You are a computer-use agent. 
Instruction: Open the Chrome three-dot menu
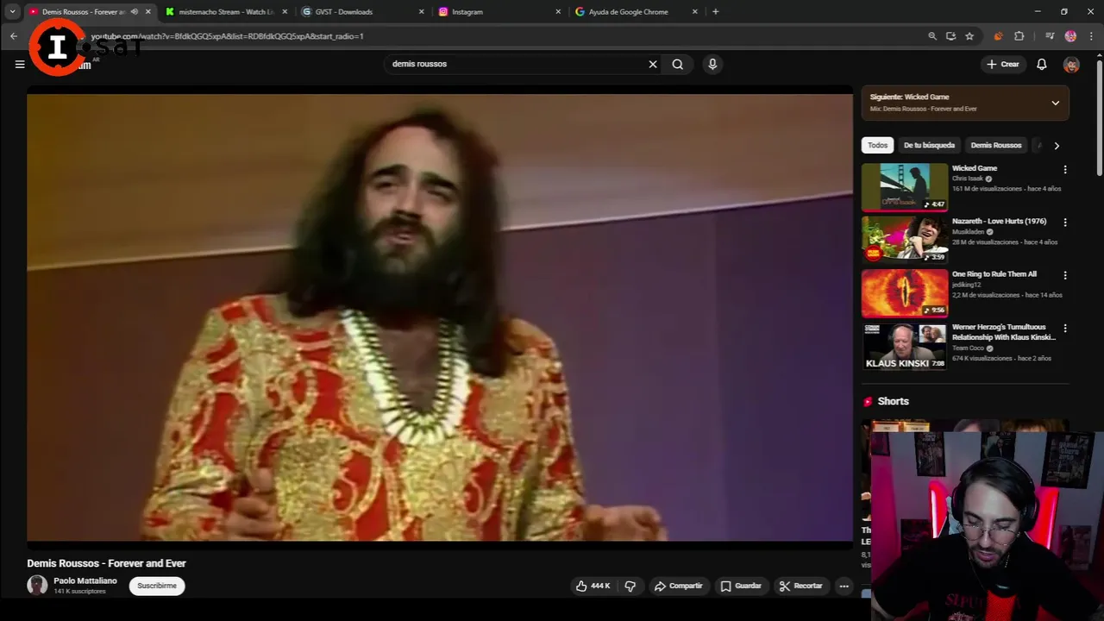[1092, 36]
